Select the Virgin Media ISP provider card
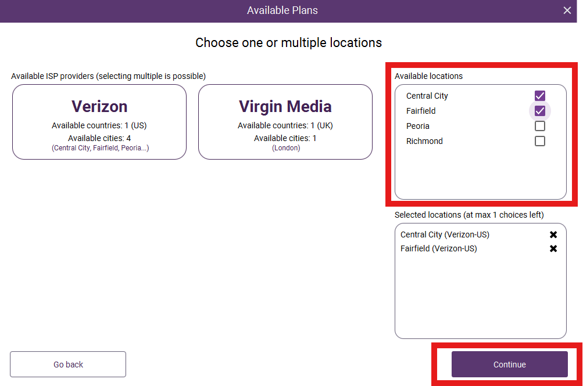Image resolution: width=583 pixels, height=386 pixels. click(x=285, y=122)
